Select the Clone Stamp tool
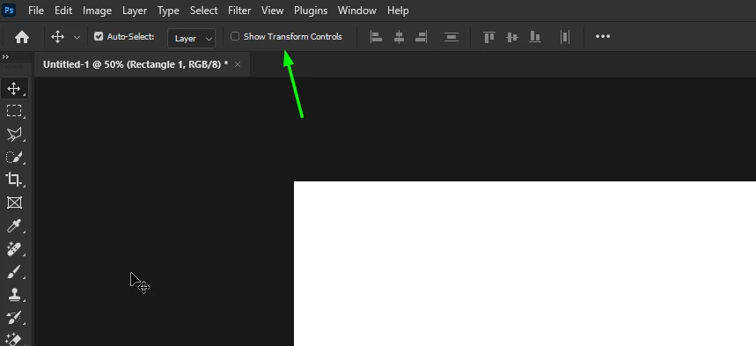Viewport: 756px width, 346px height. [14, 295]
